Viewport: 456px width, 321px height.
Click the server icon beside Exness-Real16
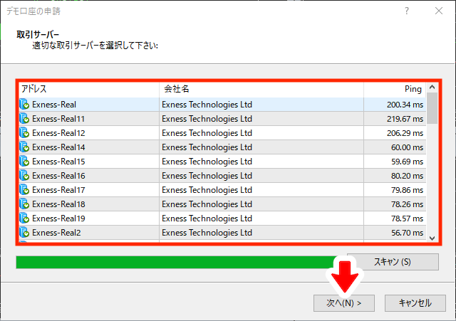pos(24,176)
